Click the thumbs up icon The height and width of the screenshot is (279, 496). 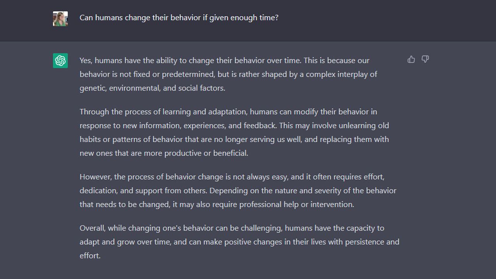(411, 59)
